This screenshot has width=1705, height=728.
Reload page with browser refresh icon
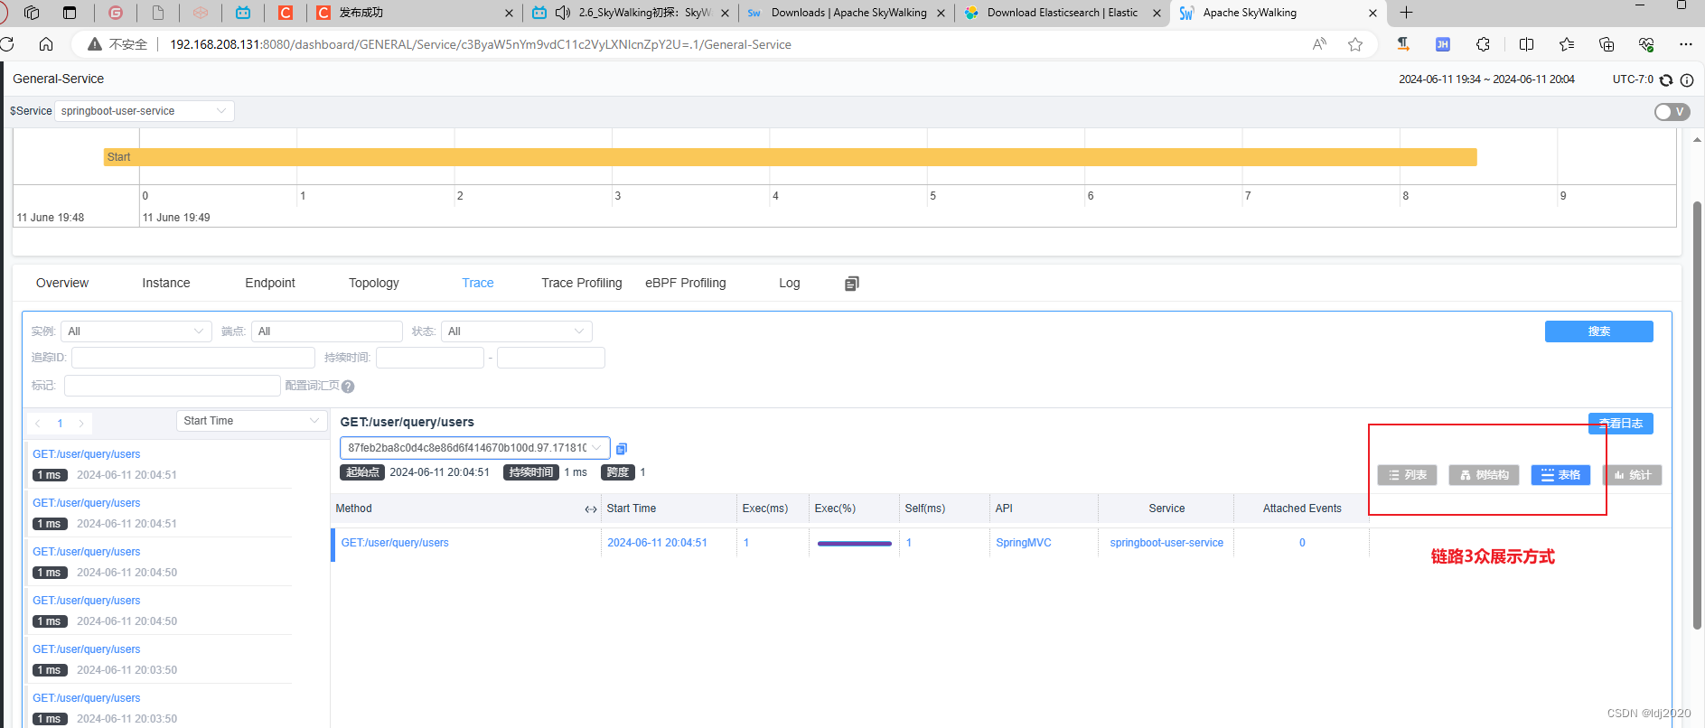click(7, 44)
